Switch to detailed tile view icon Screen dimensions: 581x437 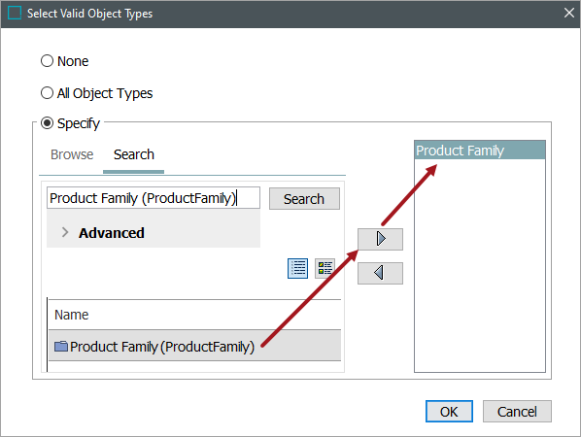(325, 268)
